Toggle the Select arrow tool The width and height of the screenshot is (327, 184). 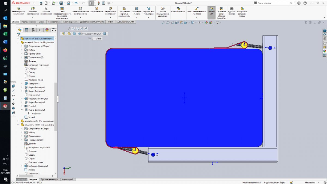tap(91, 3)
